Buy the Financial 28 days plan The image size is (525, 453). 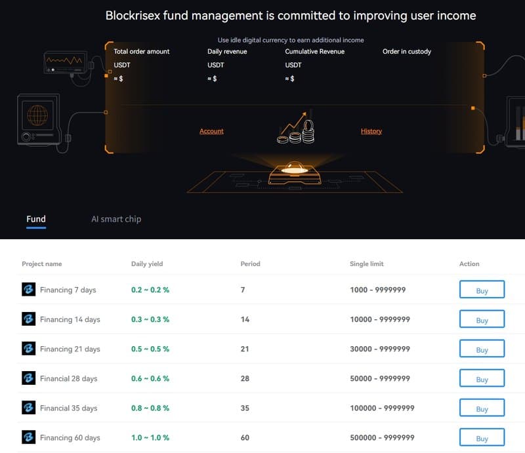pyautogui.click(x=482, y=378)
